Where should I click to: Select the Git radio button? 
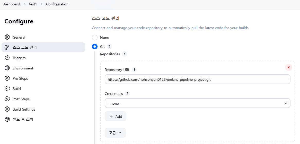point(95,47)
